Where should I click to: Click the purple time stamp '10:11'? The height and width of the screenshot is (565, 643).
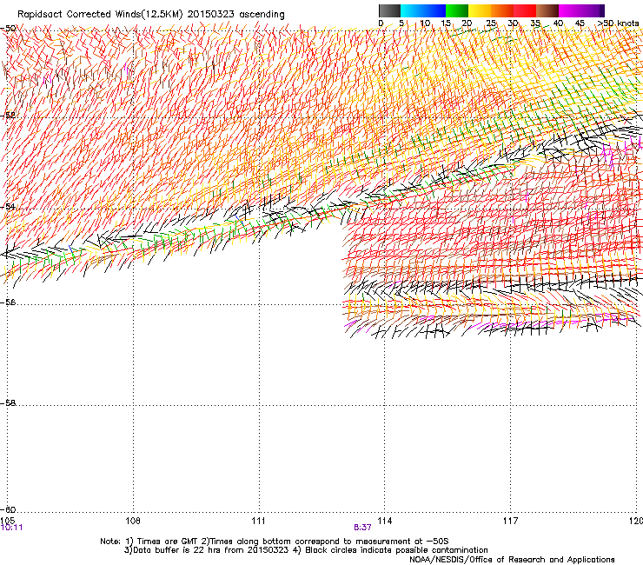[12, 528]
